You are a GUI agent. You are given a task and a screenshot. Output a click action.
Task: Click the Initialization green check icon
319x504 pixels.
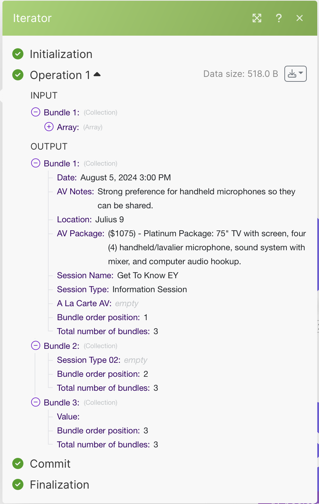pyautogui.click(x=18, y=54)
